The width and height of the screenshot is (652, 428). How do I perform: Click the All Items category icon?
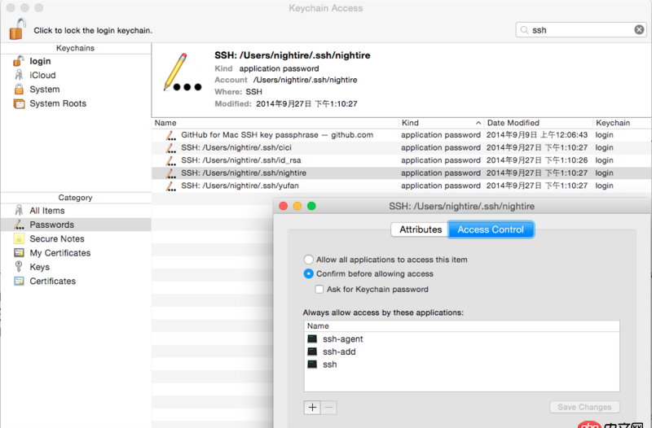click(19, 211)
